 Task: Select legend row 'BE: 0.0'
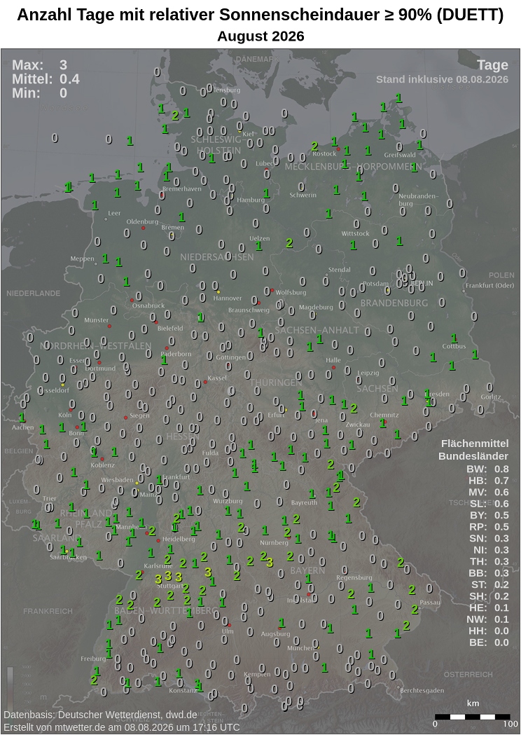pyautogui.click(x=488, y=643)
